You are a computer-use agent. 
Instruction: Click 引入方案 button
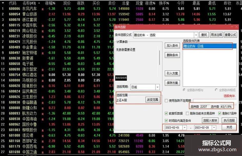click(x=172, y=73)
